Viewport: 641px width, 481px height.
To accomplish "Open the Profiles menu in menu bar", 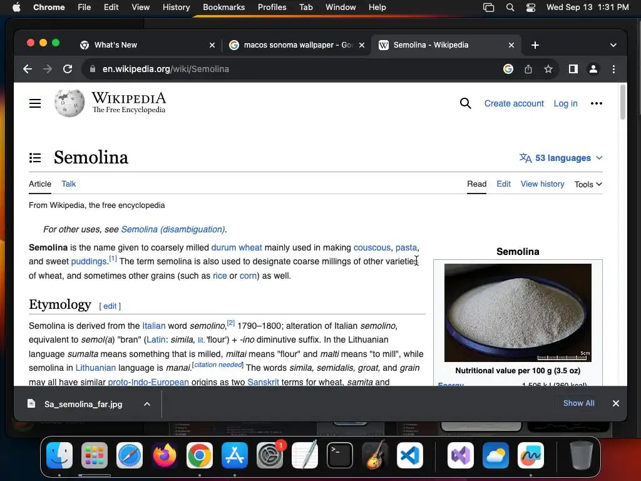I will pyautogui.click(x=272, y=8).
